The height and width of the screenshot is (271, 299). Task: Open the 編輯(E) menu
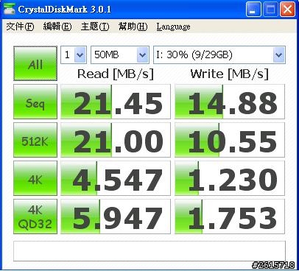(57, 27)
